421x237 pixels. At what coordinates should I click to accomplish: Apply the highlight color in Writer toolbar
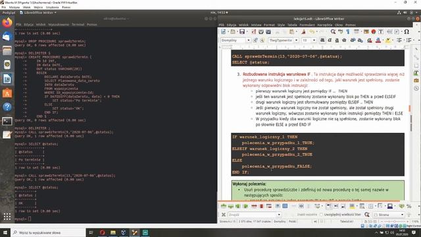(387, 40)
